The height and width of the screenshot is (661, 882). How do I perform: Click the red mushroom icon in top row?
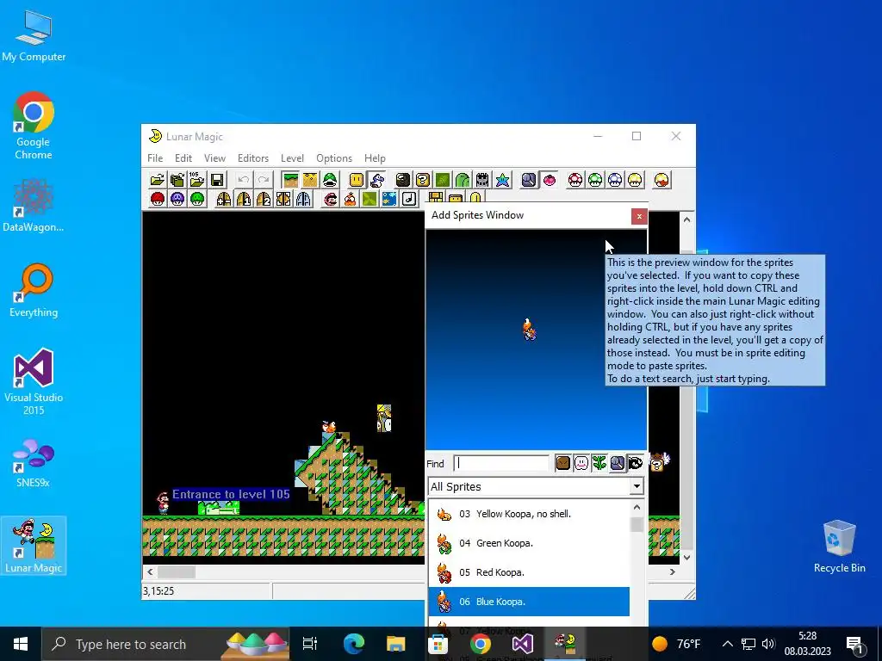[575, 180]
